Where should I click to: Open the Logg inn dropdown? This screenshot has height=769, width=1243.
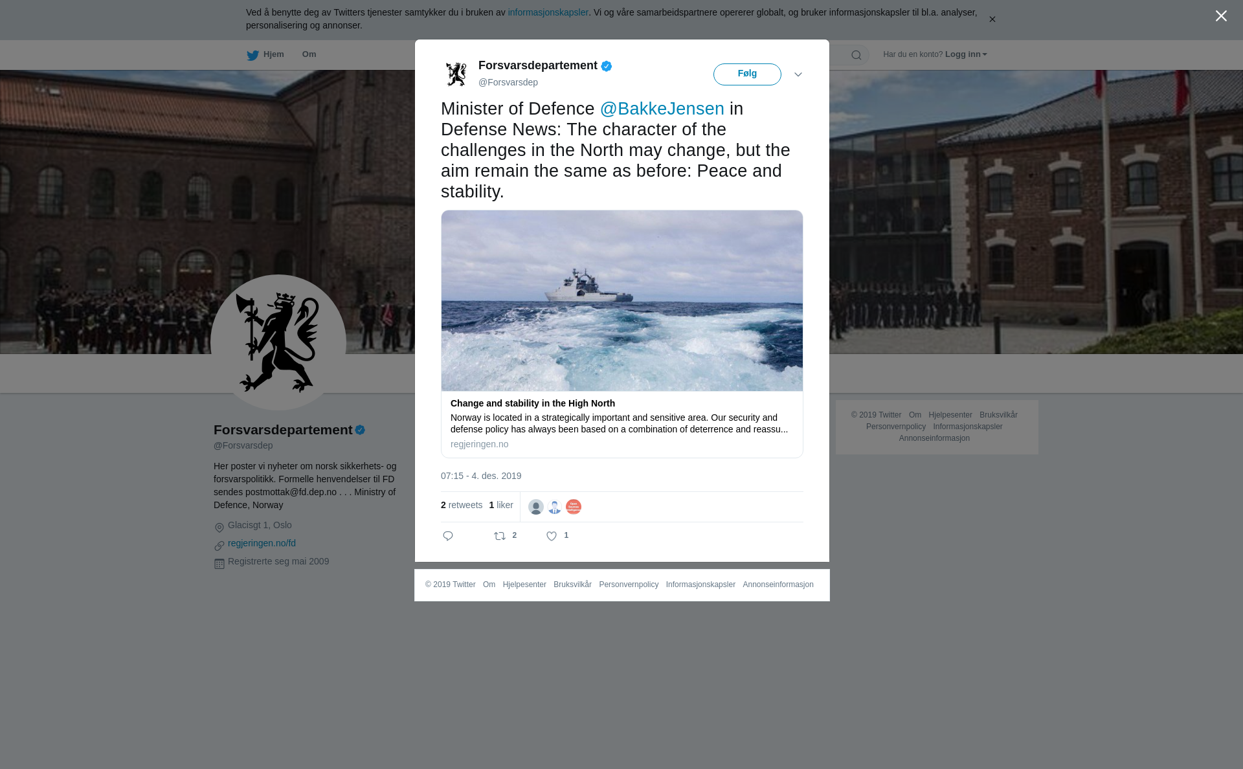coord(966,54)
